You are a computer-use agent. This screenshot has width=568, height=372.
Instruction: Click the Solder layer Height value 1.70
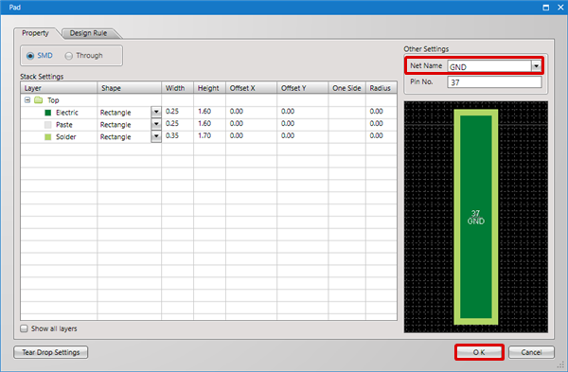[204, 136]
